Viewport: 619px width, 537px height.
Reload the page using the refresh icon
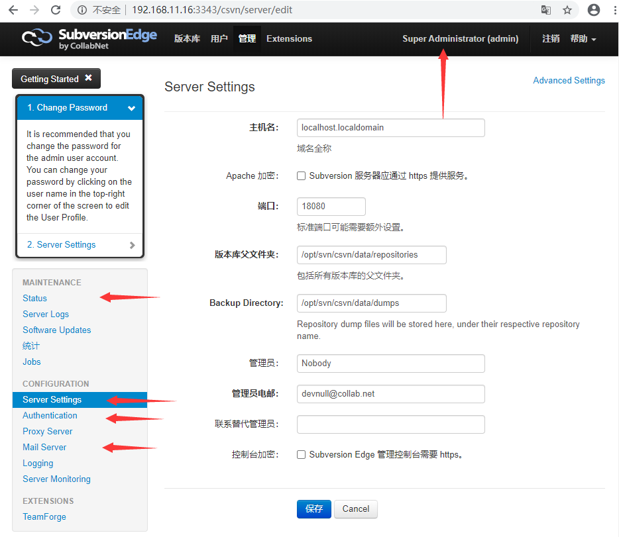[x=56, y=10]
